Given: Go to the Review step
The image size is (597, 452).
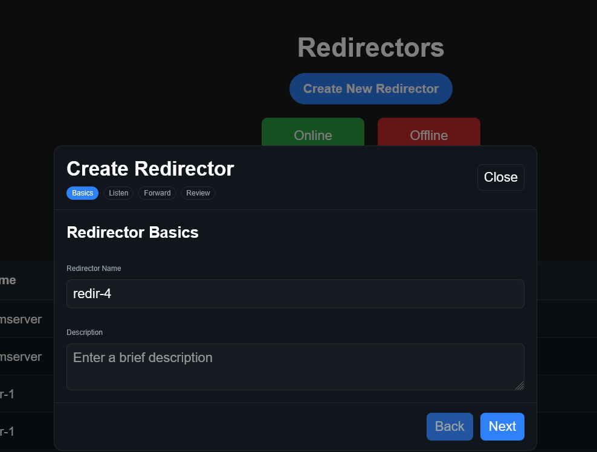Looking at the screenshot, I should (198, 193).
